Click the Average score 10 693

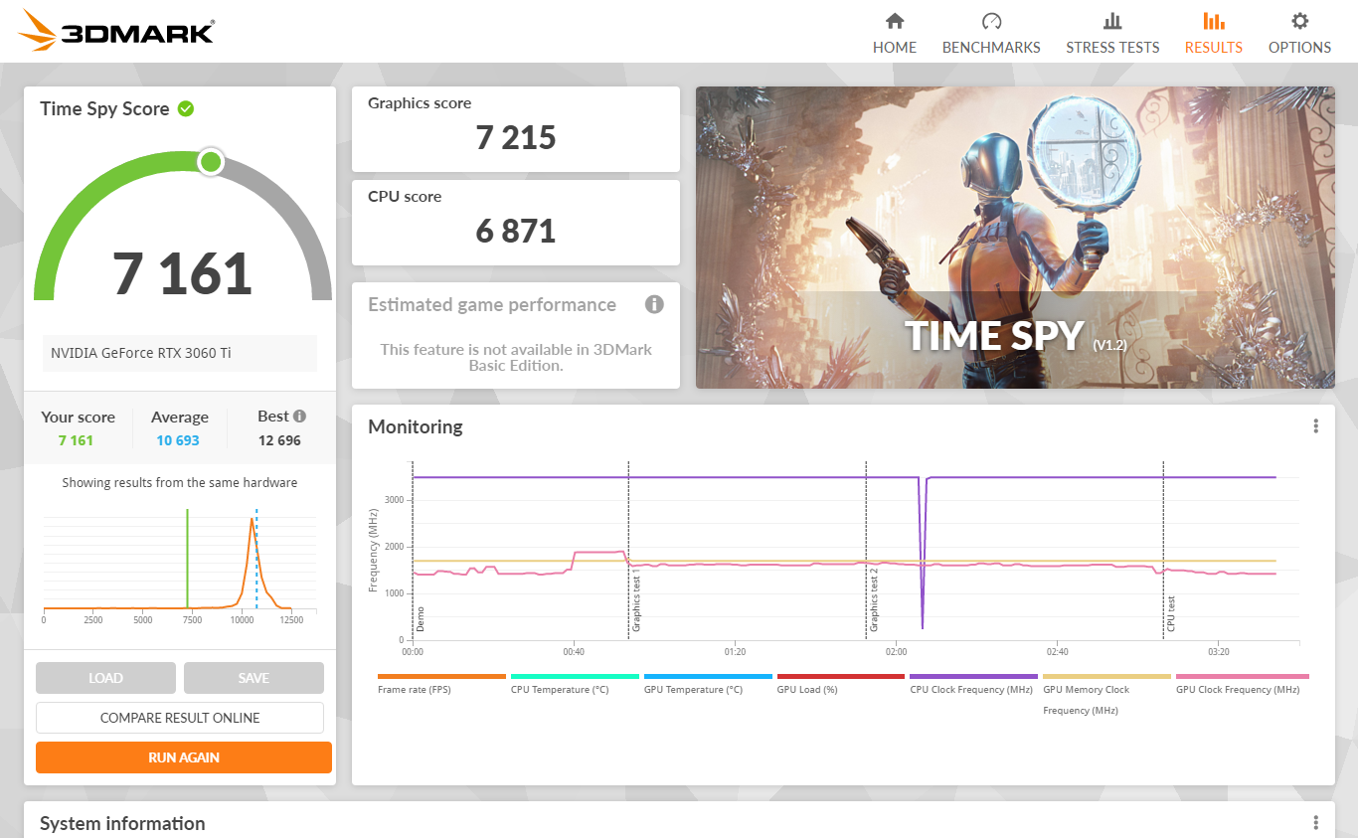tap(178, 440)
